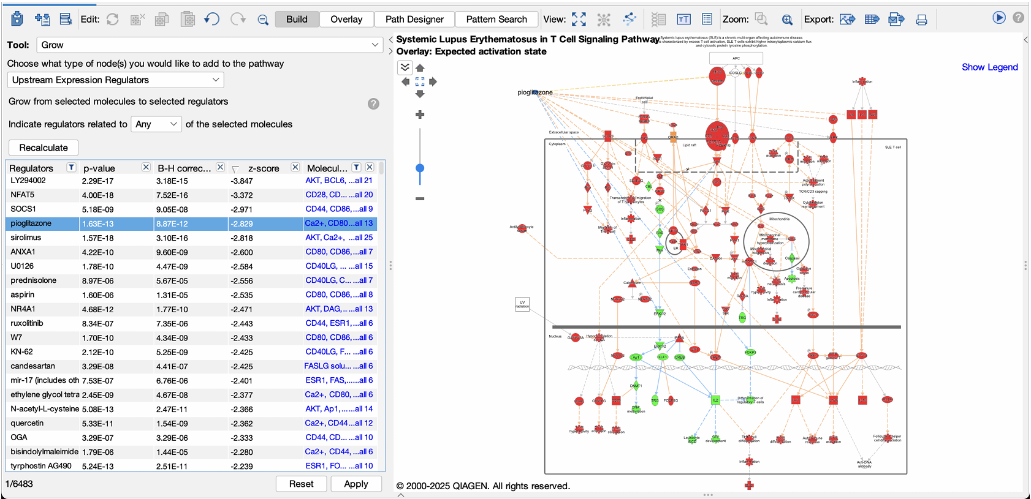This screenshot has width=1031, height=499.
Task: Click minus sign below canvas zoom slider
Action: point(420,198)
